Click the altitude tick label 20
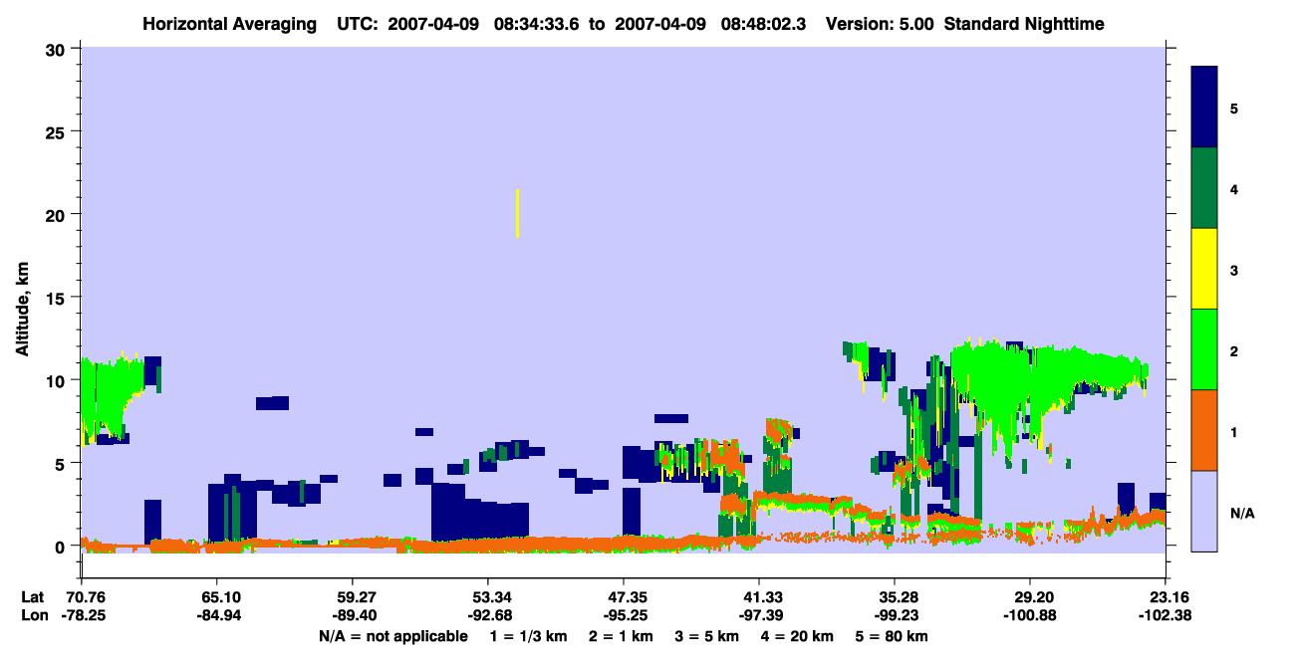Image resolution: width=1295 pixels, height=664 pixels. click(57, 214)
